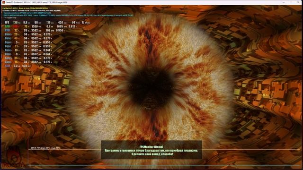Viewport: 303px width, 170px height.
Task: Click the 'Программа становится лучше' banner line
Action: click(151, 151)
